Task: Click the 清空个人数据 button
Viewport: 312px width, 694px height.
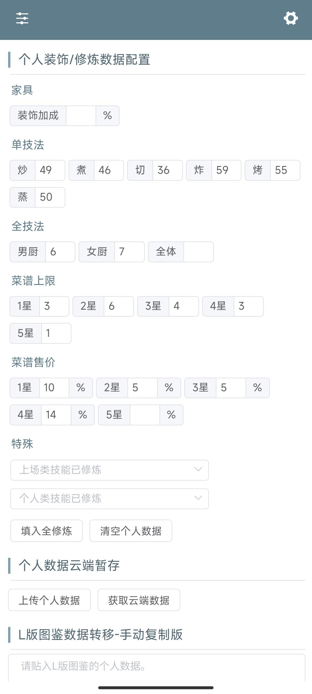Action: pos(131,531)
